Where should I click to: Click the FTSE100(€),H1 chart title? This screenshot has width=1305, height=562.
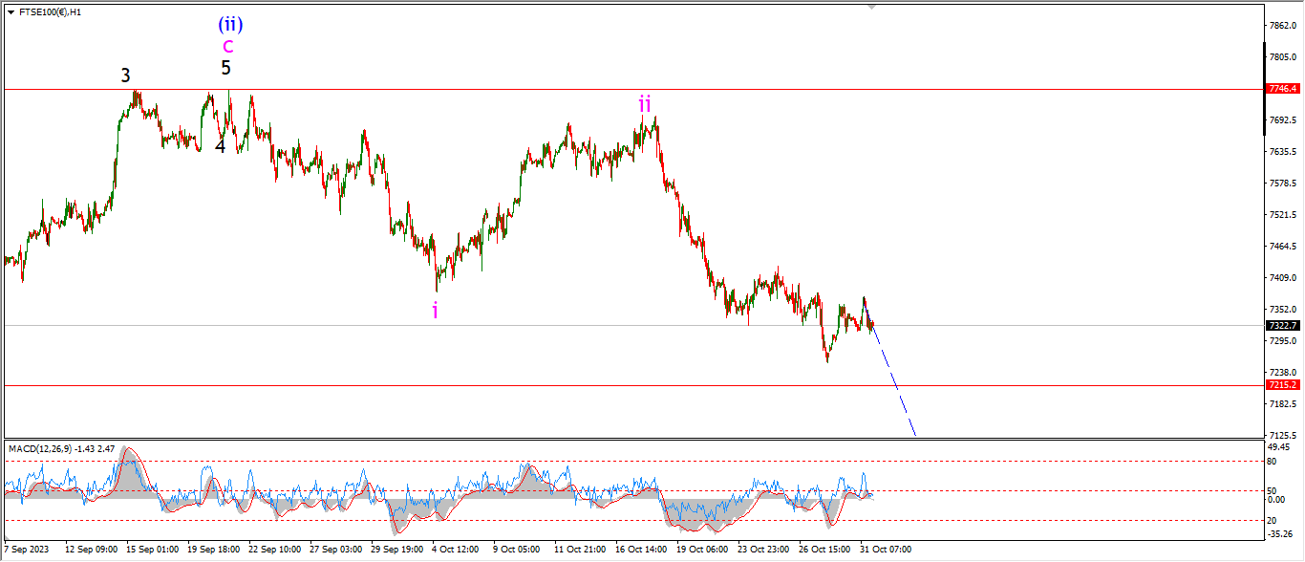click(50, 12)
